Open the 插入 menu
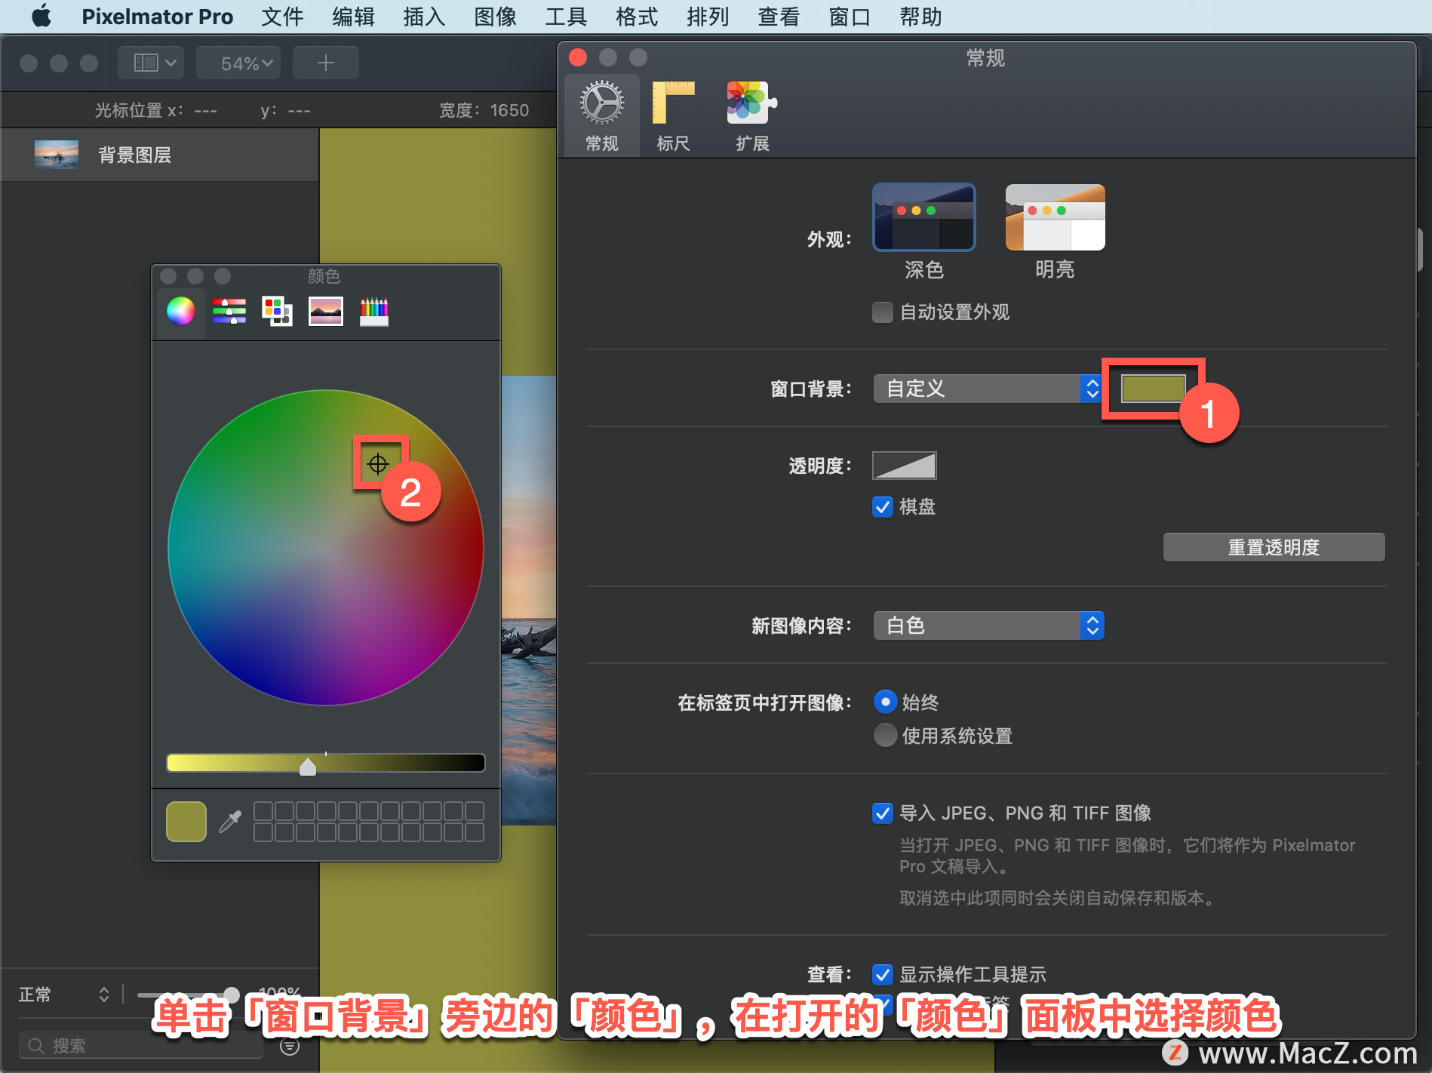 424,16
